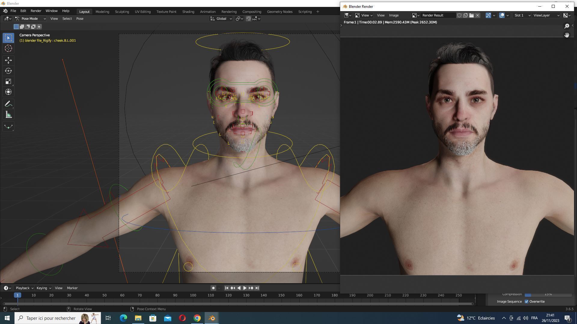577x324 pixels.
Task: Select the Move tool in viewport toolbar
Action: point(8,60)
